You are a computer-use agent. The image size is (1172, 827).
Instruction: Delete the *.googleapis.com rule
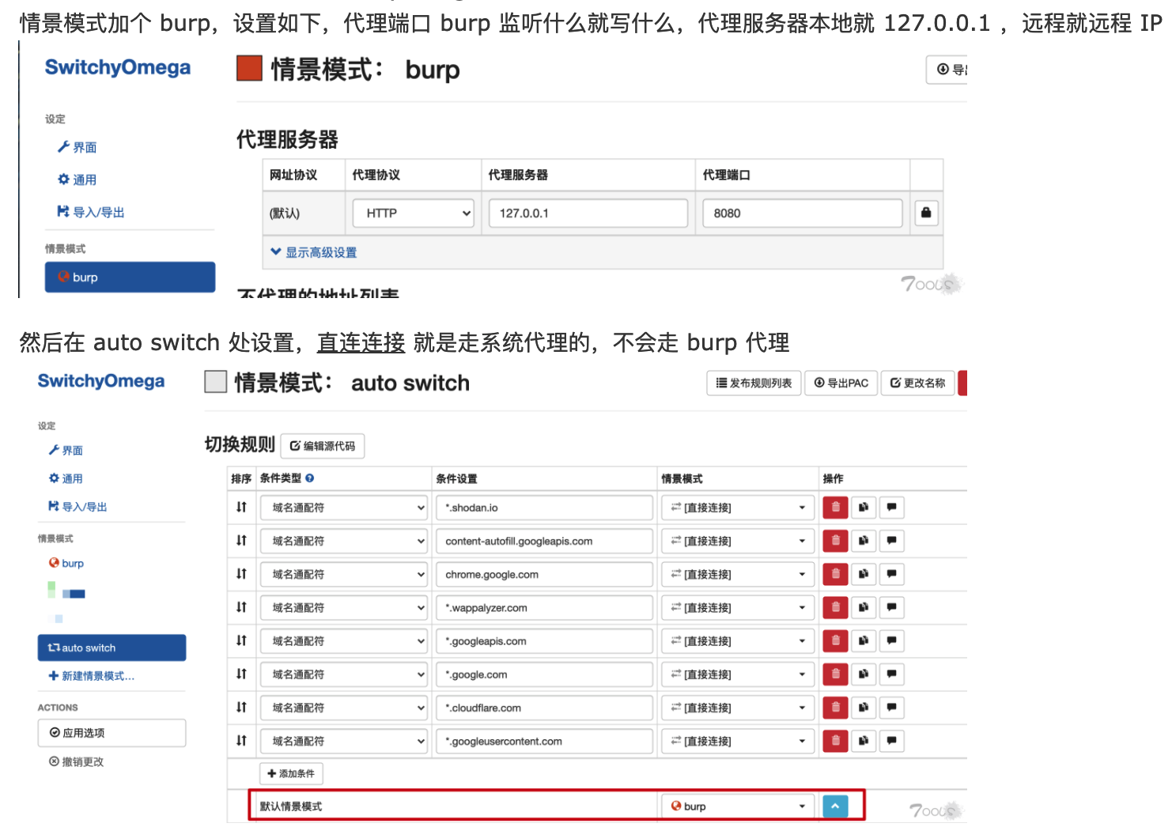tap(835, 641)
